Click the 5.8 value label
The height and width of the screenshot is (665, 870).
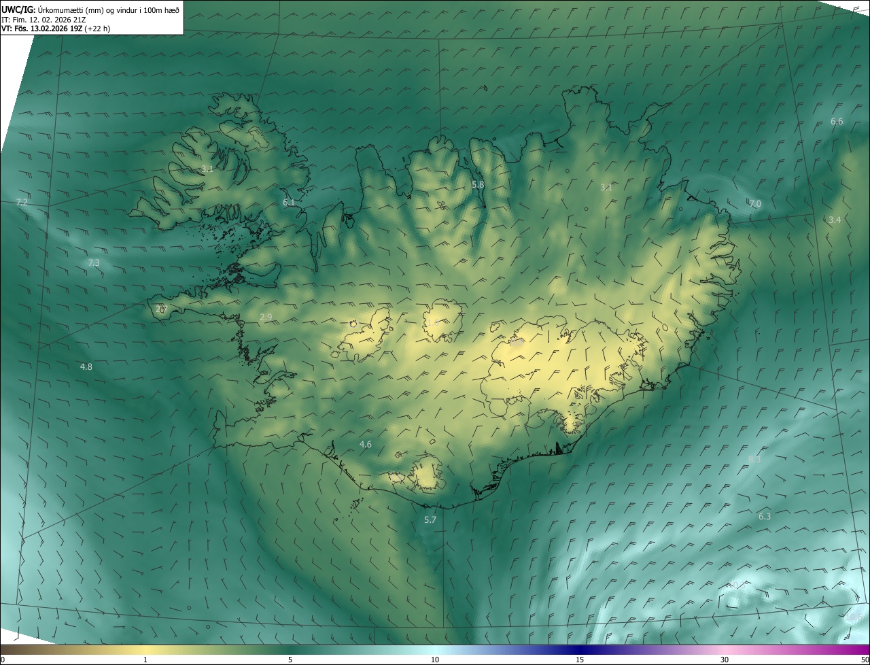(478, 184)
